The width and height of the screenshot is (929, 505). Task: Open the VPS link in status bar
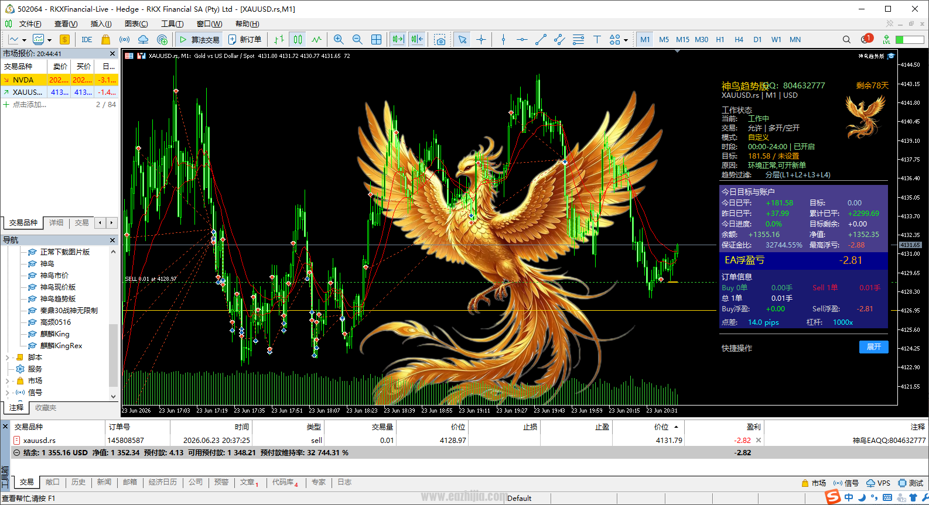(878, 483)
